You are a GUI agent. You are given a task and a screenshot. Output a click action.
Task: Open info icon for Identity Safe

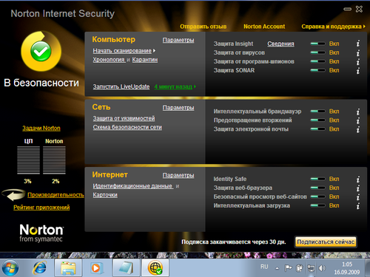(x=358, y=179)
